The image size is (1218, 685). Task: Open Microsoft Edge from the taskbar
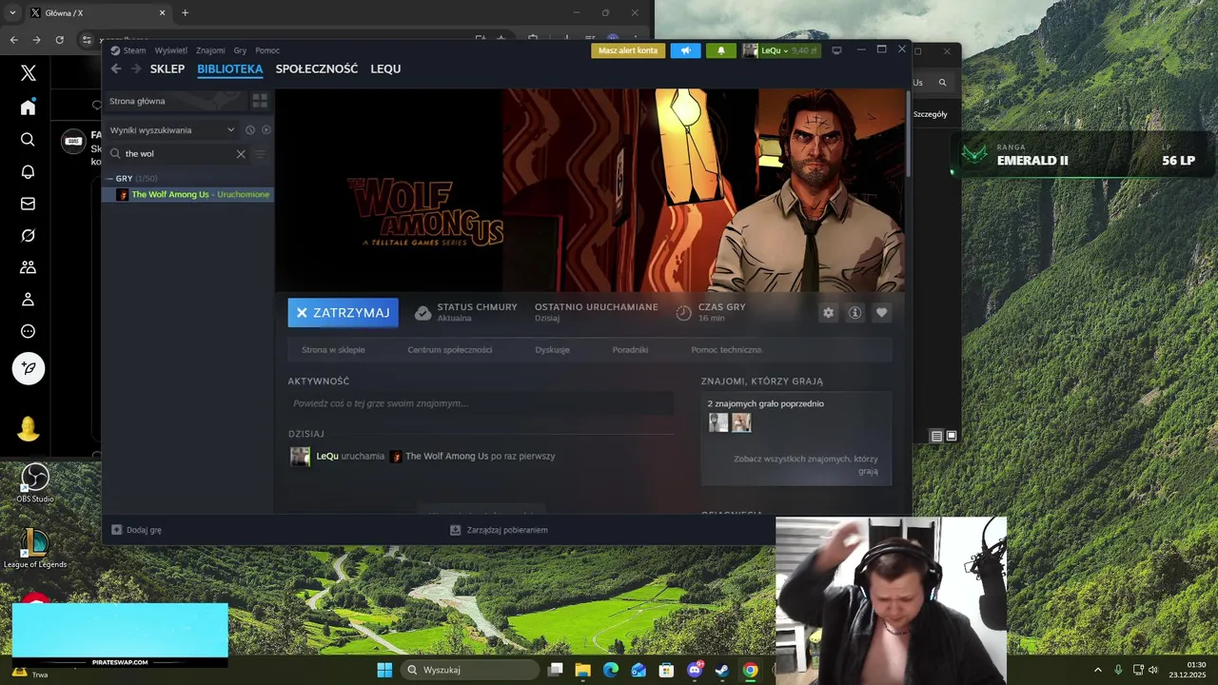tap(611, 670)
